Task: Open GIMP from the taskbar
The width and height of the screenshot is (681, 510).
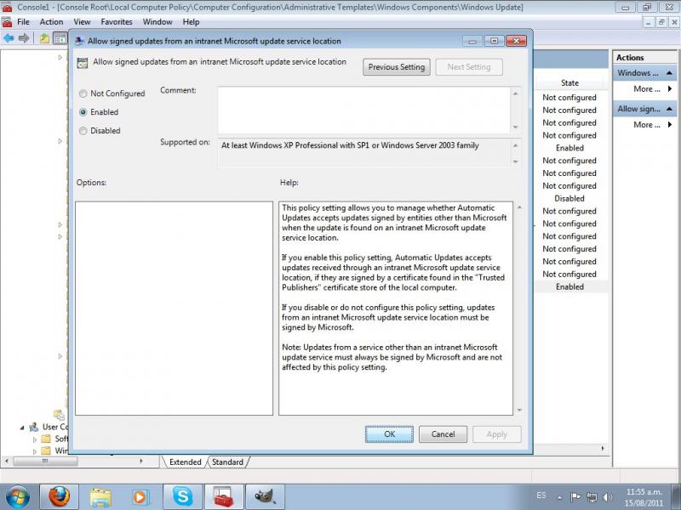Action: pyautogui.click(x=265, y=497)
